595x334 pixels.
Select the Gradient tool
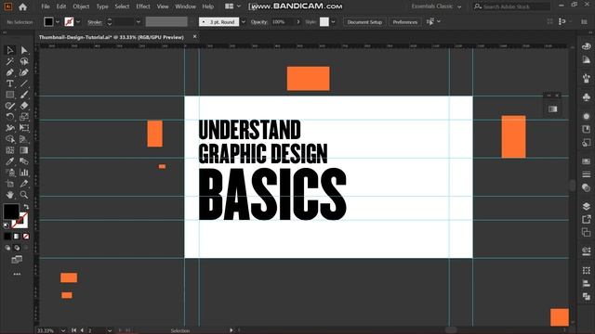pos(24,150)
